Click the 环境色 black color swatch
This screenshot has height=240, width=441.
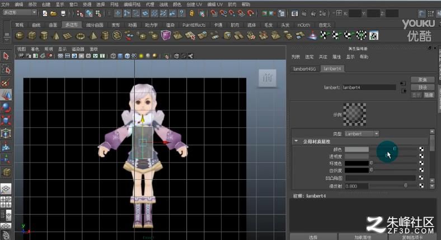pos(356,163)
